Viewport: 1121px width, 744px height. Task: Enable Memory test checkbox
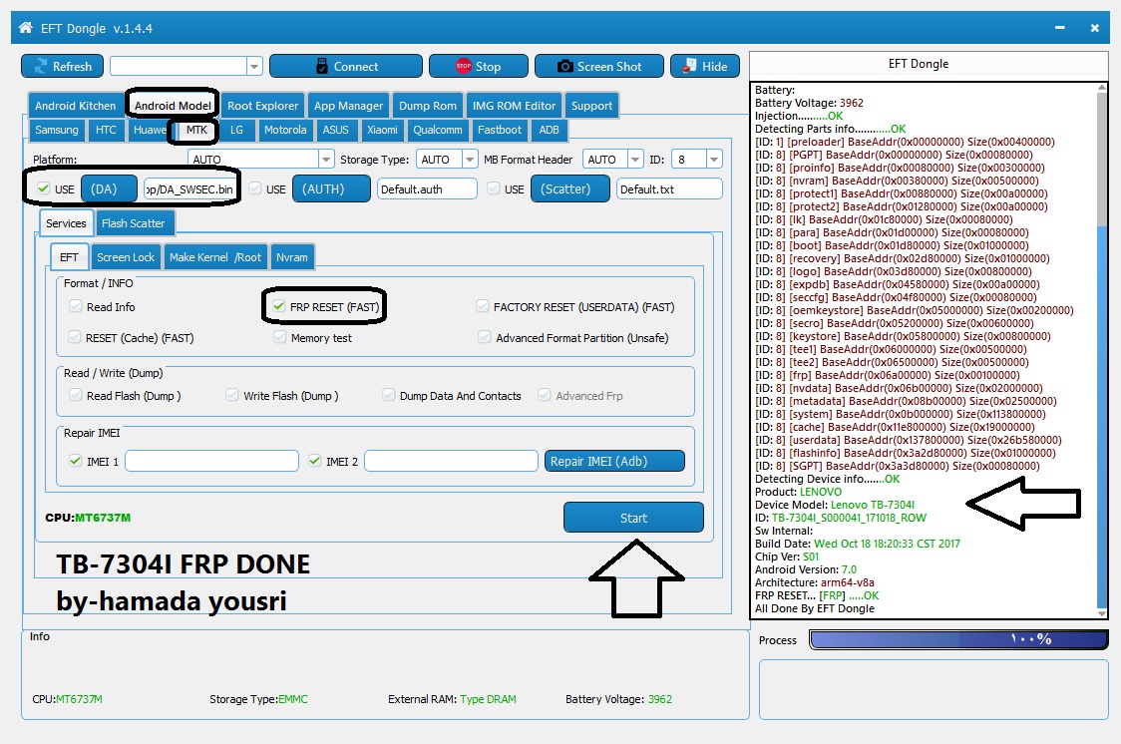(280, 337)
